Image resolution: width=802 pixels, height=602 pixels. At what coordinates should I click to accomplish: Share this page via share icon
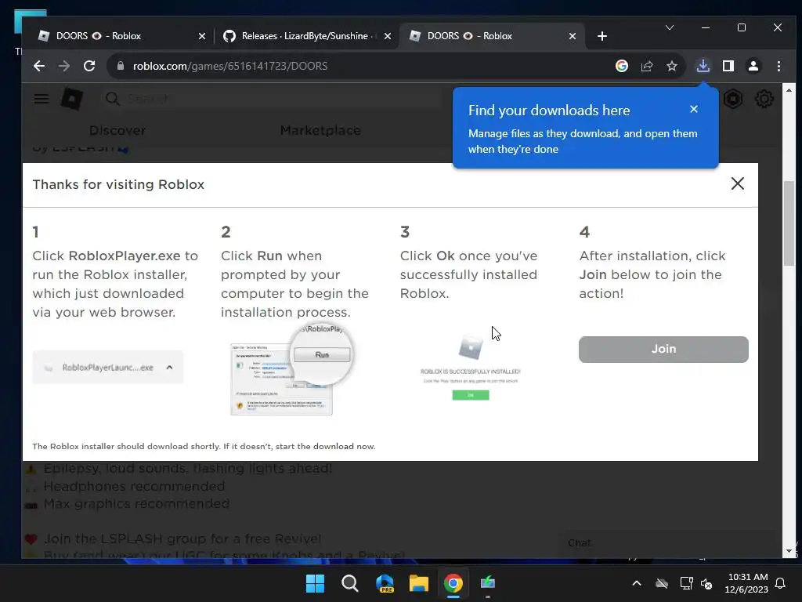(647, 66)
